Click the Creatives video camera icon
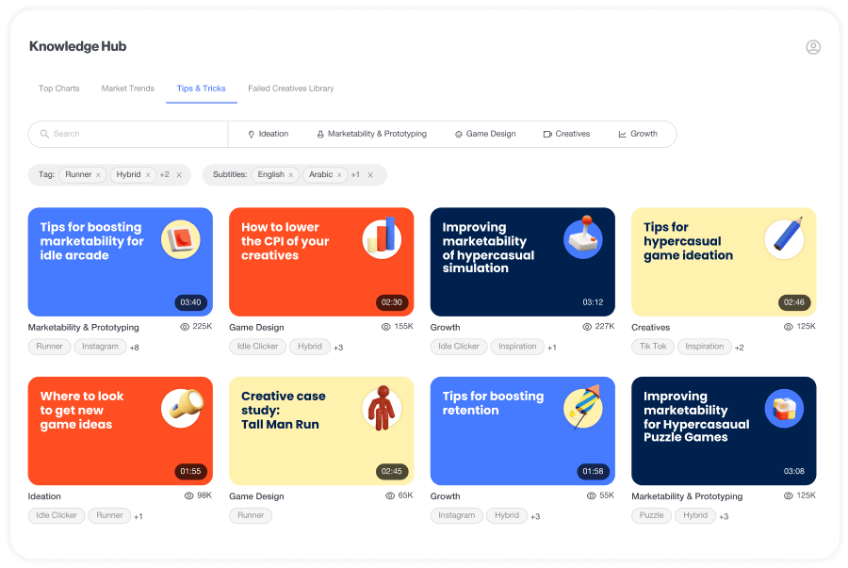This screenshot has width=848, height=568. [x=547, y=135]
